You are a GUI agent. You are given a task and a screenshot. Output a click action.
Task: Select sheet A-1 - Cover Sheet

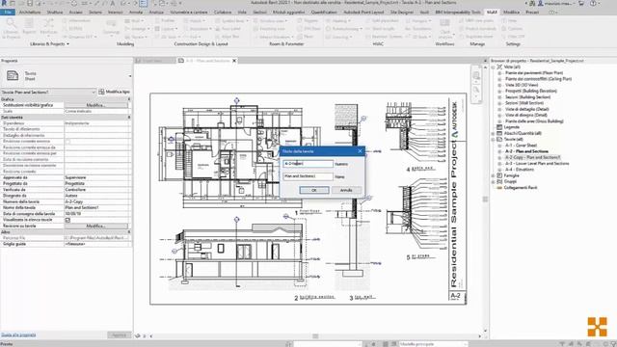(521, 146)
